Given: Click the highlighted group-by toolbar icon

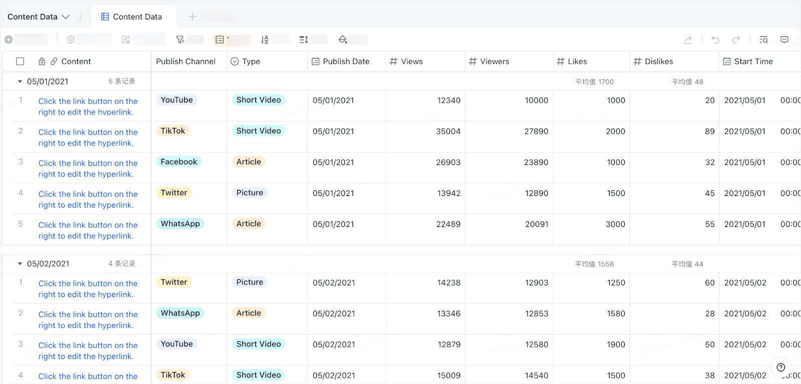Looking at the screenshot, I should click(220, 39).
